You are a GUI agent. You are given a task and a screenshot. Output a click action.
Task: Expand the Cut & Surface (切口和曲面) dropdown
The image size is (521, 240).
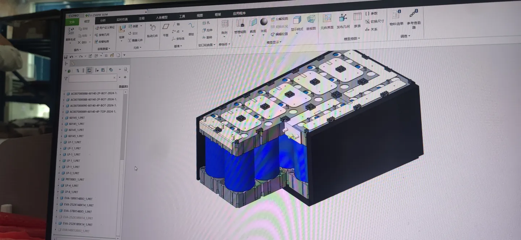pos(207,45)
